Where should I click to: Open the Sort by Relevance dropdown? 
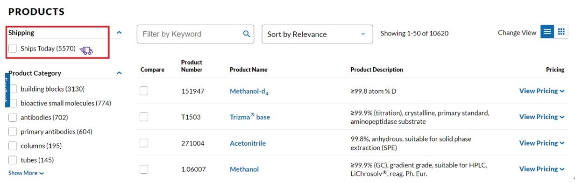tap(317, 34)
